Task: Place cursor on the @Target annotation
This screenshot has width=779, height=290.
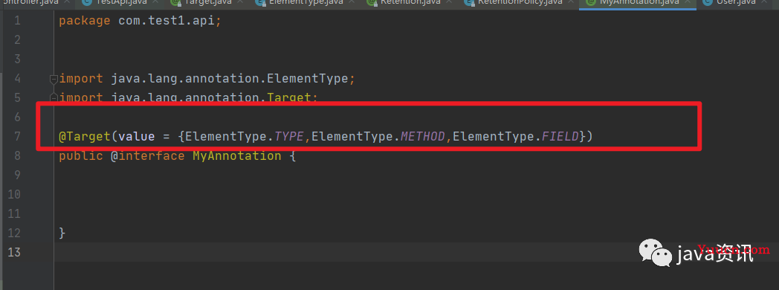Action: click(85, 136)
